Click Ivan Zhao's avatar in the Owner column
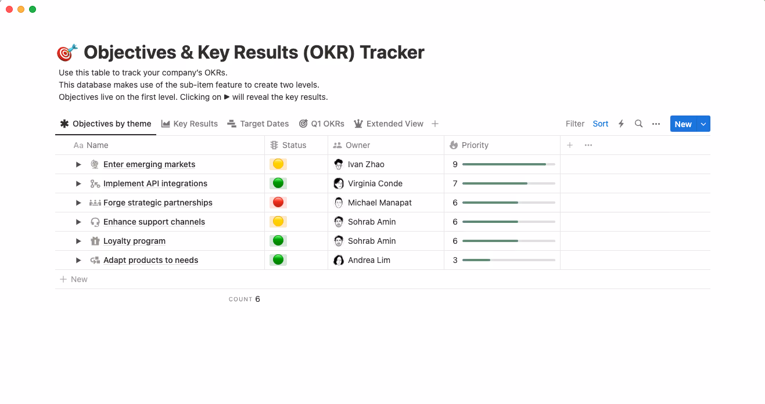The width and height of the screenshot is (765, 404). [x=339, y=164]
